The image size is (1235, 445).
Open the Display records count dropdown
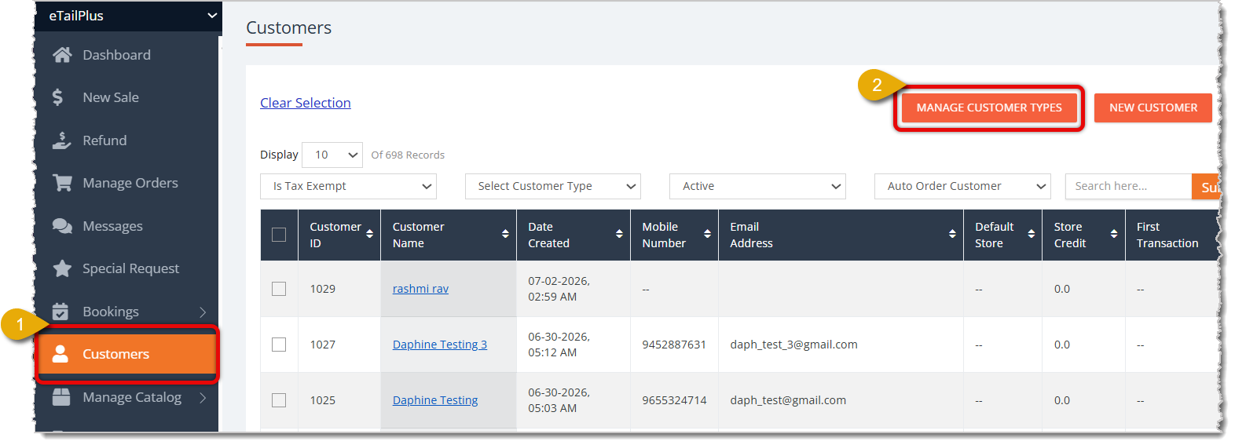coord(333,155)
